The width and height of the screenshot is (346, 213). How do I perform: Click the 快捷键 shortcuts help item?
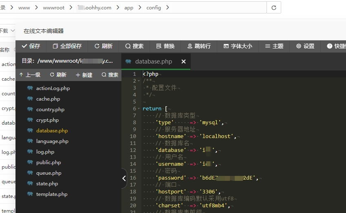point(336,46)
